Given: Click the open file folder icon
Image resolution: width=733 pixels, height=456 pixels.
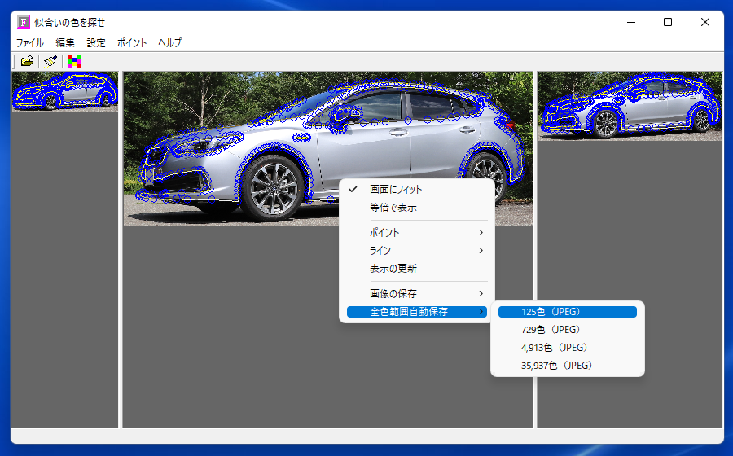Looking at the screenshot, I should click(x=27, y=61).
